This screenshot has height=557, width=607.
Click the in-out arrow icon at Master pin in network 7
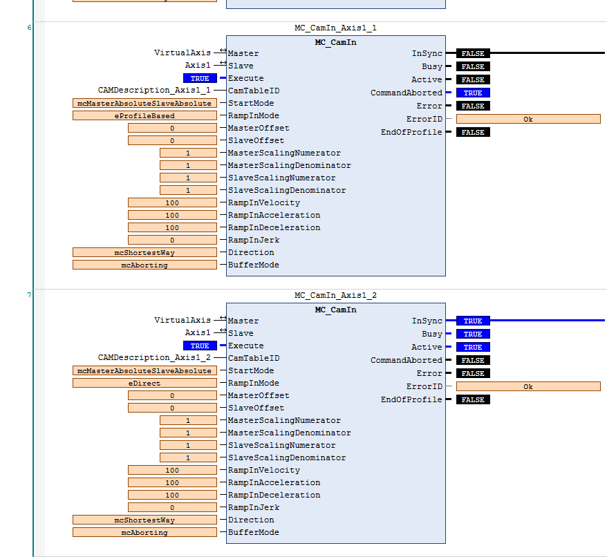[222, 318]
